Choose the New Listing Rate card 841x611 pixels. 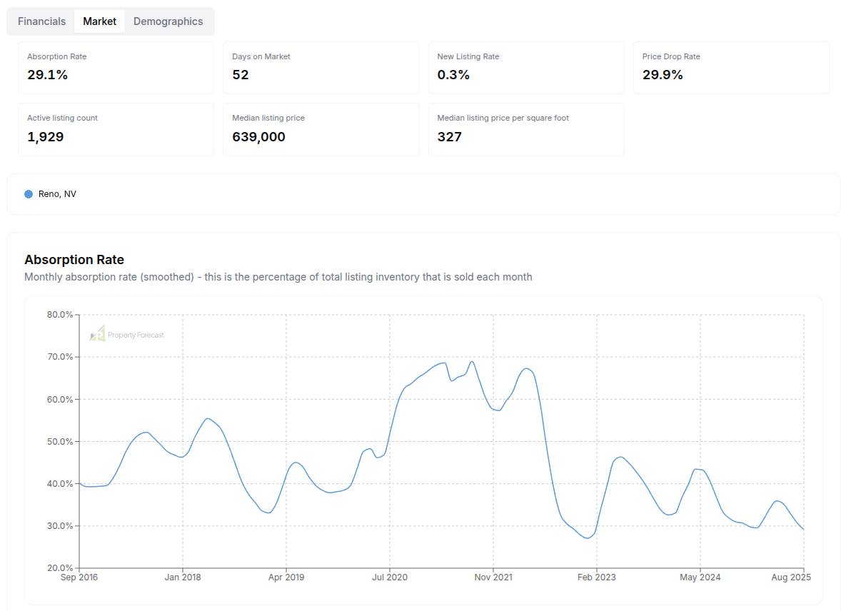coord(525,67)
